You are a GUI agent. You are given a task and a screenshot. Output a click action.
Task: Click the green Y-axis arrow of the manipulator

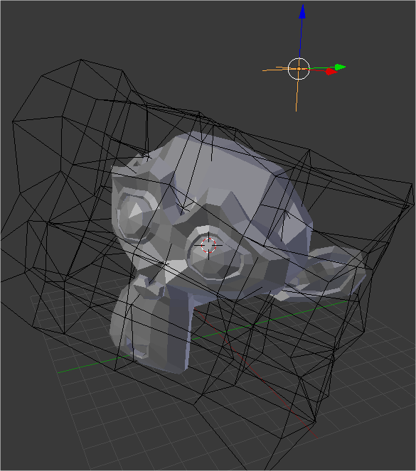(340, 67)
